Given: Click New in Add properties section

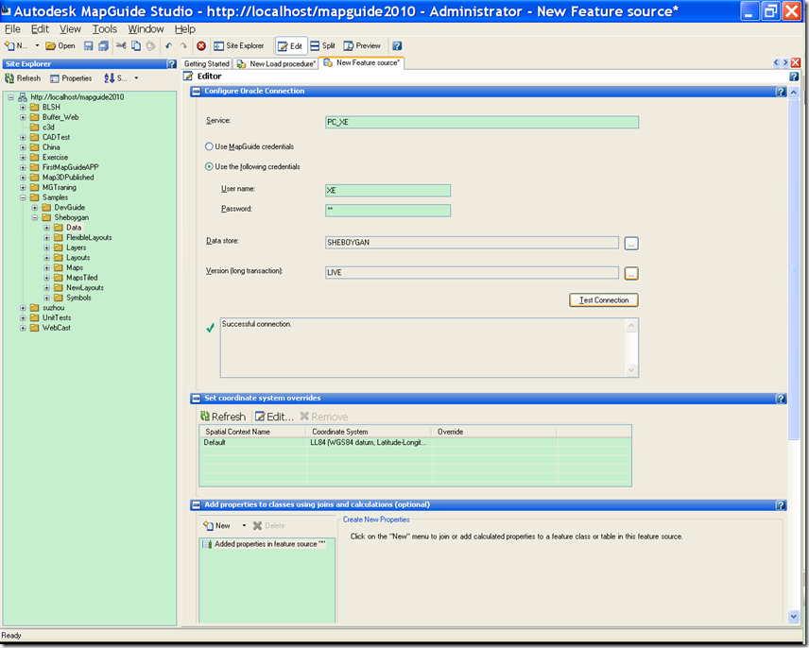Looking at the screenshot, I should point(216,526).
